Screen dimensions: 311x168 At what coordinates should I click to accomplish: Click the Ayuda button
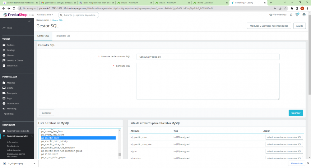(299, 26)
